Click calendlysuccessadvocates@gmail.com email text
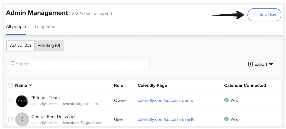Image resolution: width=286 pixels, height=129 pixels. coord(64,104)
